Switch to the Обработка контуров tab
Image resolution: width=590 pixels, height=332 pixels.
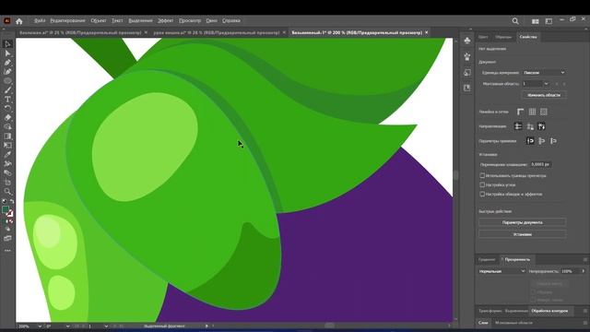pyautogui.click(x=549, y=311)
